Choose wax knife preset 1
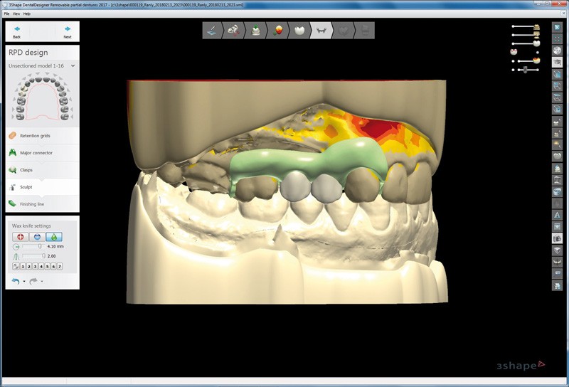Image resolution: width=569 pixels, height=387 pixels. (x=23, y=267)
